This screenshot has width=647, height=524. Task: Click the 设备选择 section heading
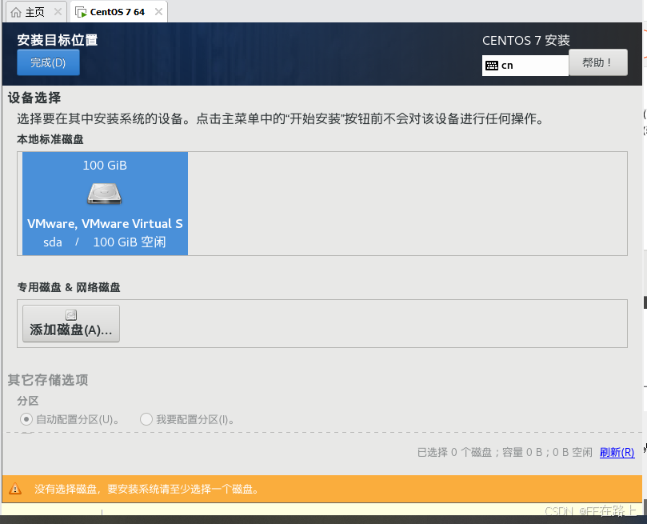[34, 98]
